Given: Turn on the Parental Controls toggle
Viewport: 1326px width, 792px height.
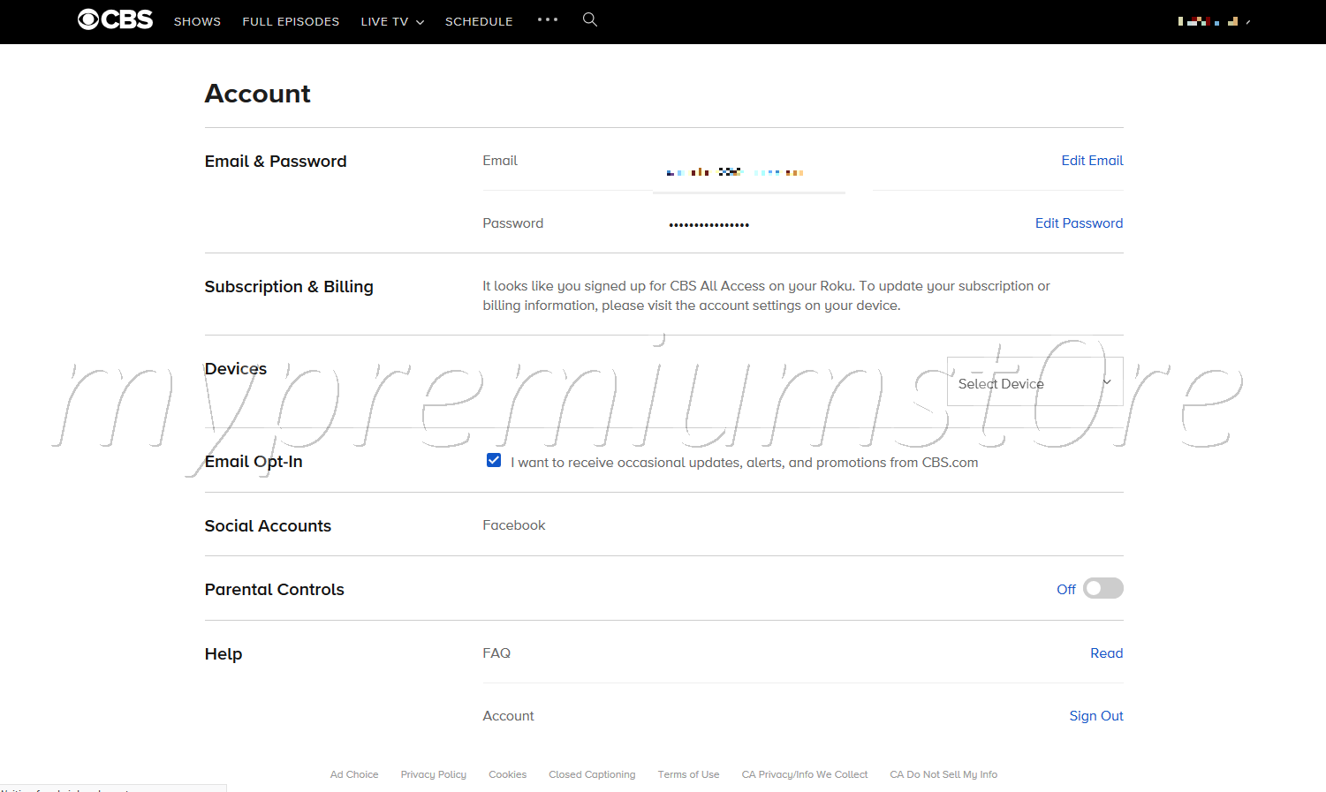Looking at the screenshot, I should tap(1103, 588).
